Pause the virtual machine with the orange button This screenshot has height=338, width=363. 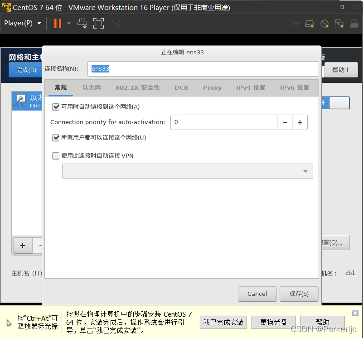(58, 24)
